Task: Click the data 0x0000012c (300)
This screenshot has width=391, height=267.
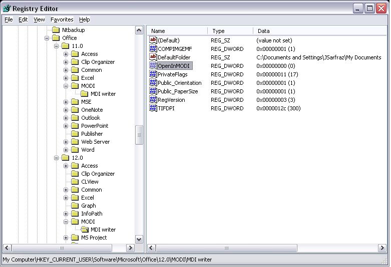Action: pyautogui.click(x=278, y=108)
